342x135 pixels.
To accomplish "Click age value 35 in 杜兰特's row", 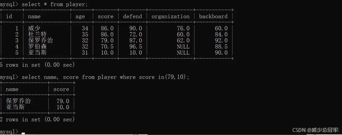I will pyautogui.click(x=85, y=34).
